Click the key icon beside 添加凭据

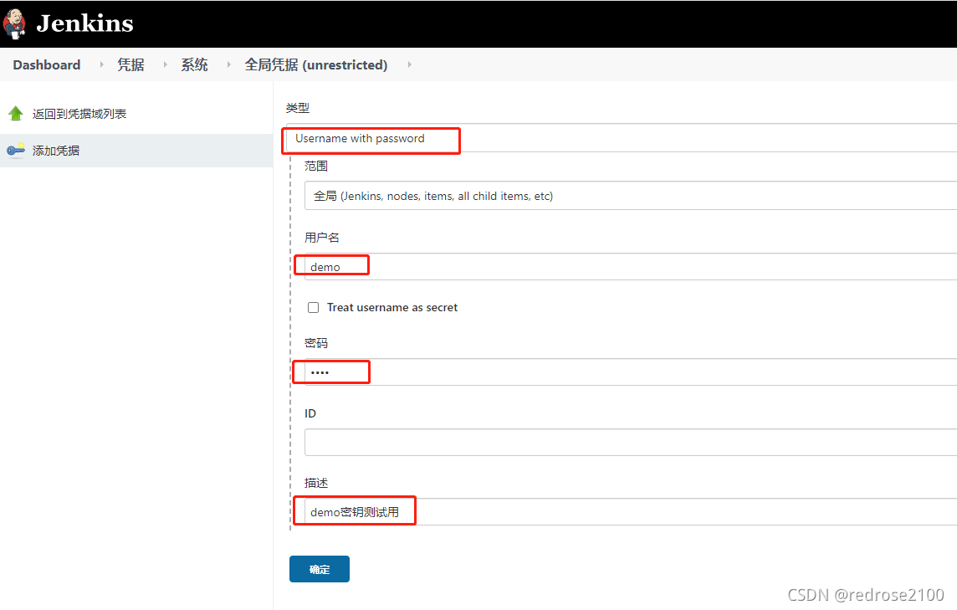tap(16, 150)
